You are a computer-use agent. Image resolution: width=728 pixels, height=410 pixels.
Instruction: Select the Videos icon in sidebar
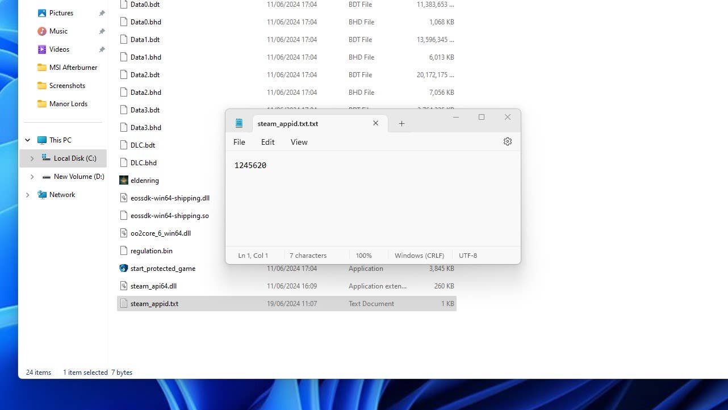tap(42, 49)
